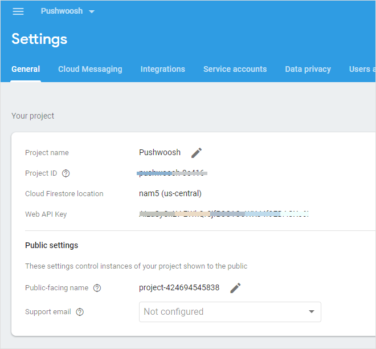Select the Service accounts tab
376x349 pixels.
[235, 69]
